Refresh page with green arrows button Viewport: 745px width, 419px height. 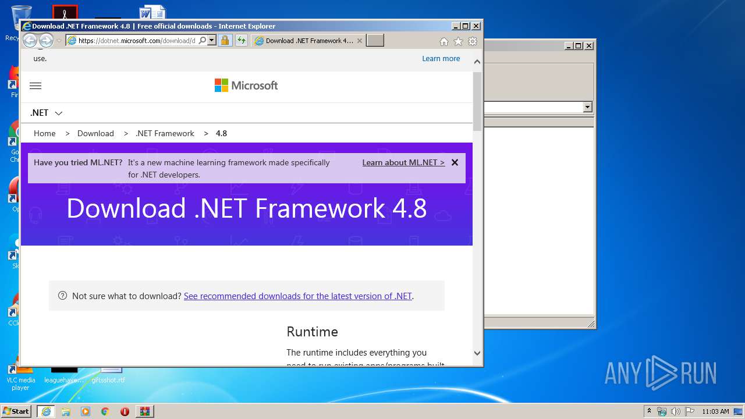click(x=241, y=41)
